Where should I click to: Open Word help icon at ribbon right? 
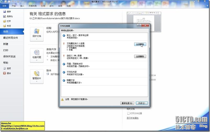click(207, 6)
